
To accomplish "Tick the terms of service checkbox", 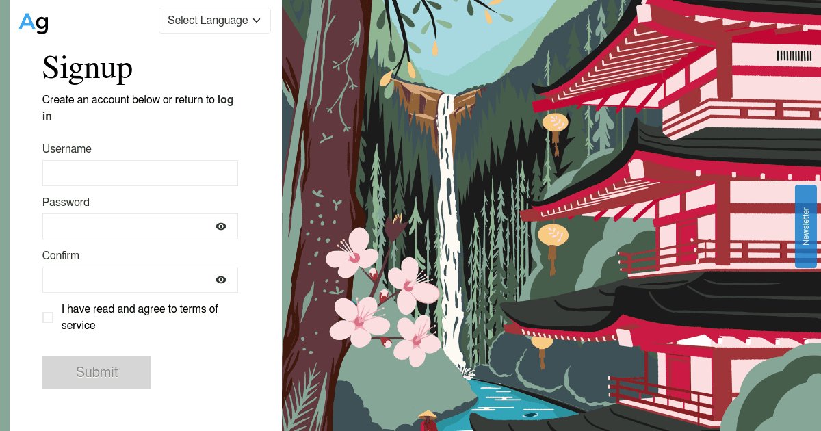I will pyautogui.click(x=48, y=317).
